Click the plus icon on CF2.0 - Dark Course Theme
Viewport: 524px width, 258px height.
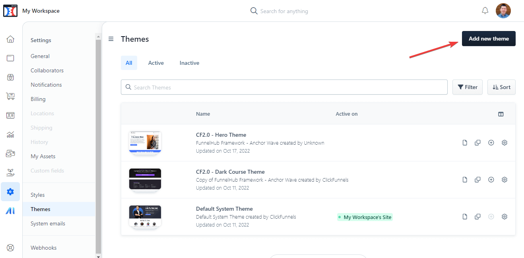491,179
